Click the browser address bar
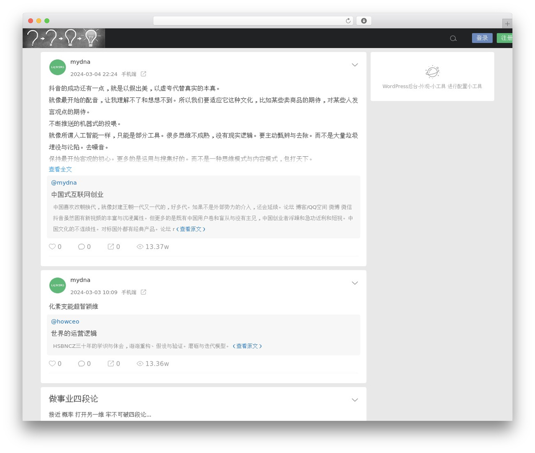This screenshot has width=535, height=453. click(x=253, y=21)
